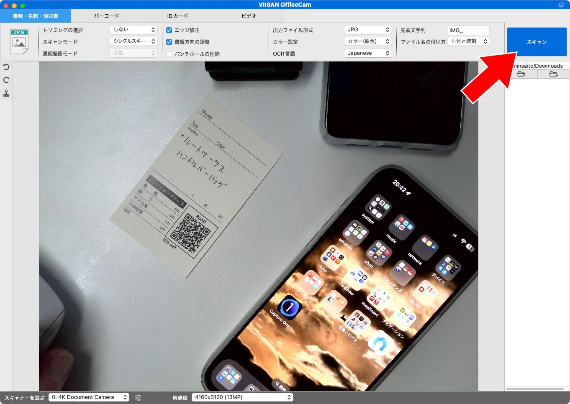Switch to the 書類・名刺・領収書 tab

point(36,16)
